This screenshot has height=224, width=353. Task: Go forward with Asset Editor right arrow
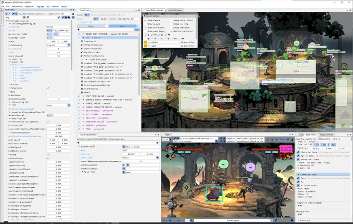9,13
